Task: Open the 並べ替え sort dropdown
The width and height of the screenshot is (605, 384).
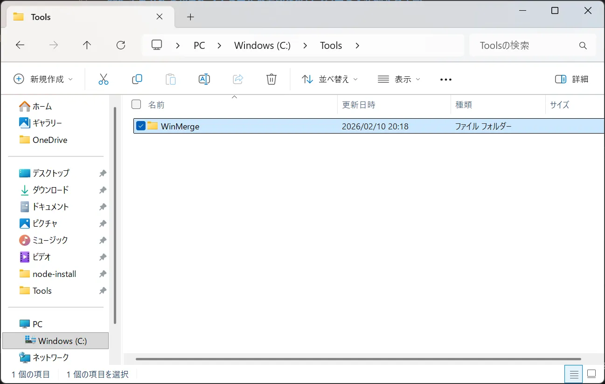Action: (330, 79)
